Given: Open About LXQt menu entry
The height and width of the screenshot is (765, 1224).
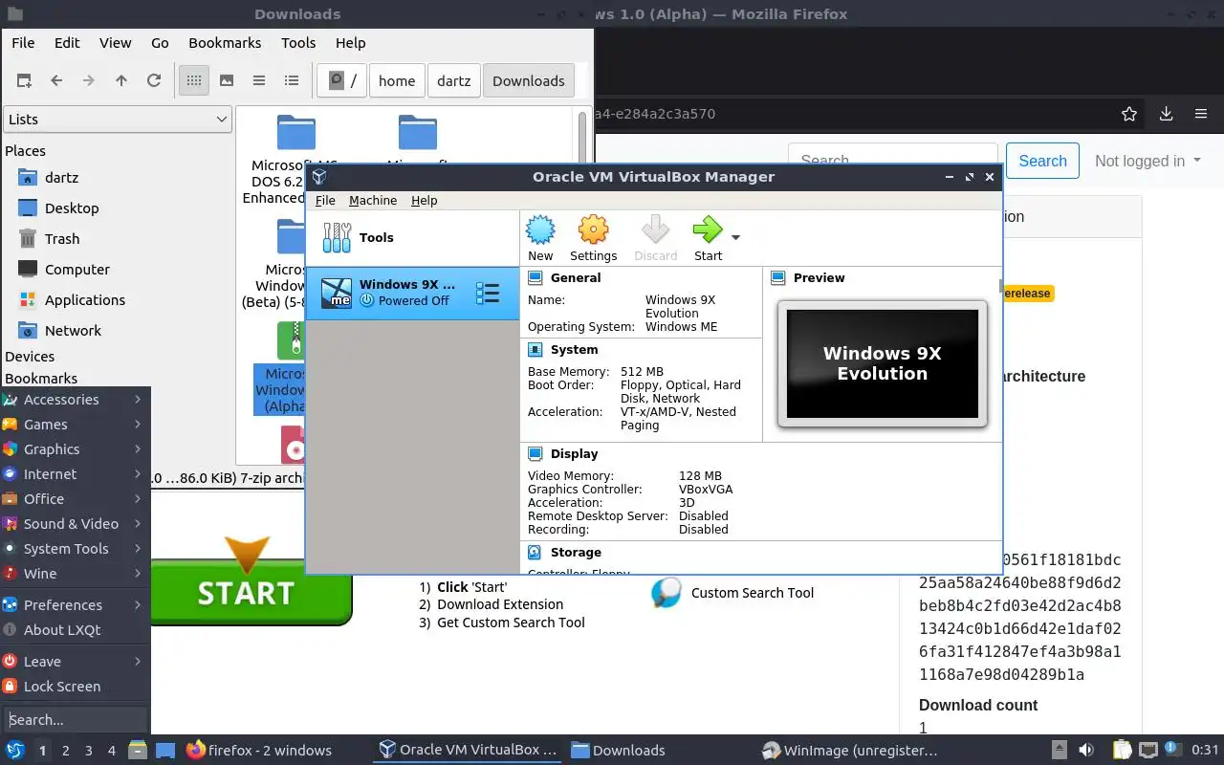Looking at the screenshot, I should tap(75, 630).
